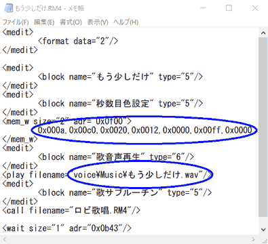Maximize the Notepad window
268x244 pixels.
pyautogui.click(x=229, y=8)
